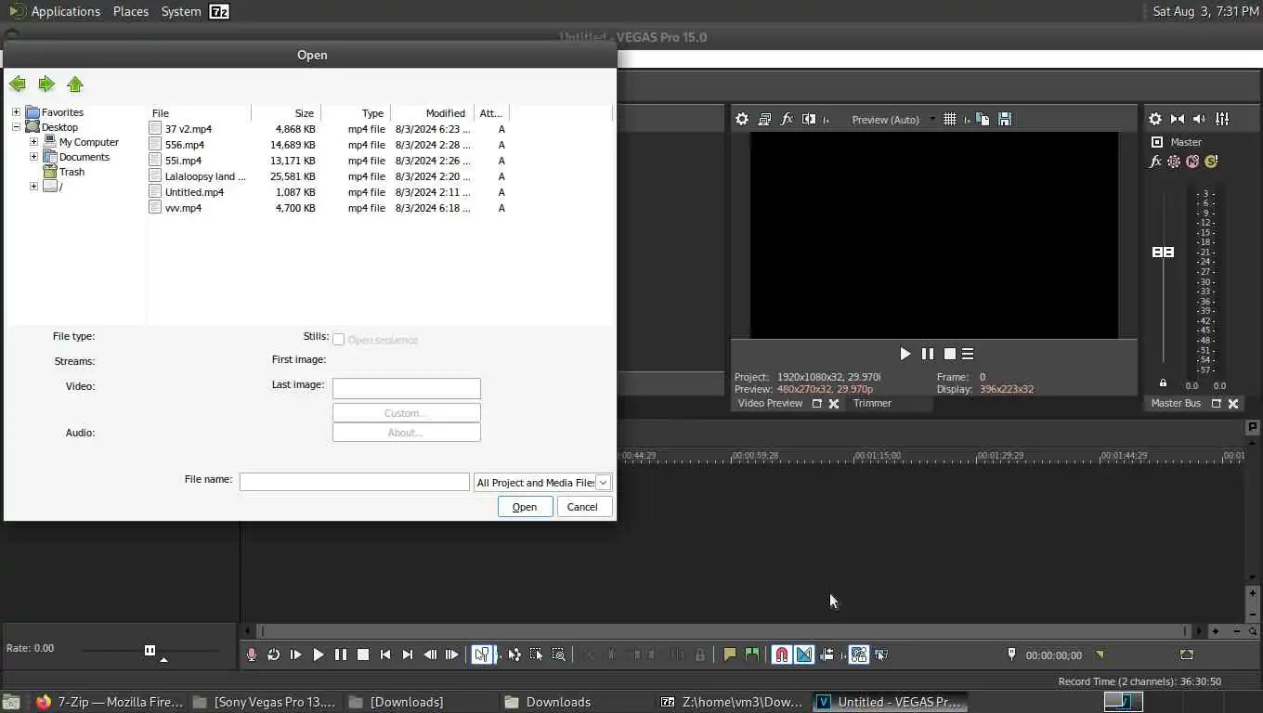This screenshot has height=713, width=1263.
Task: Select Lalaloopsy land file row
Action: click(x=330, y=176)
